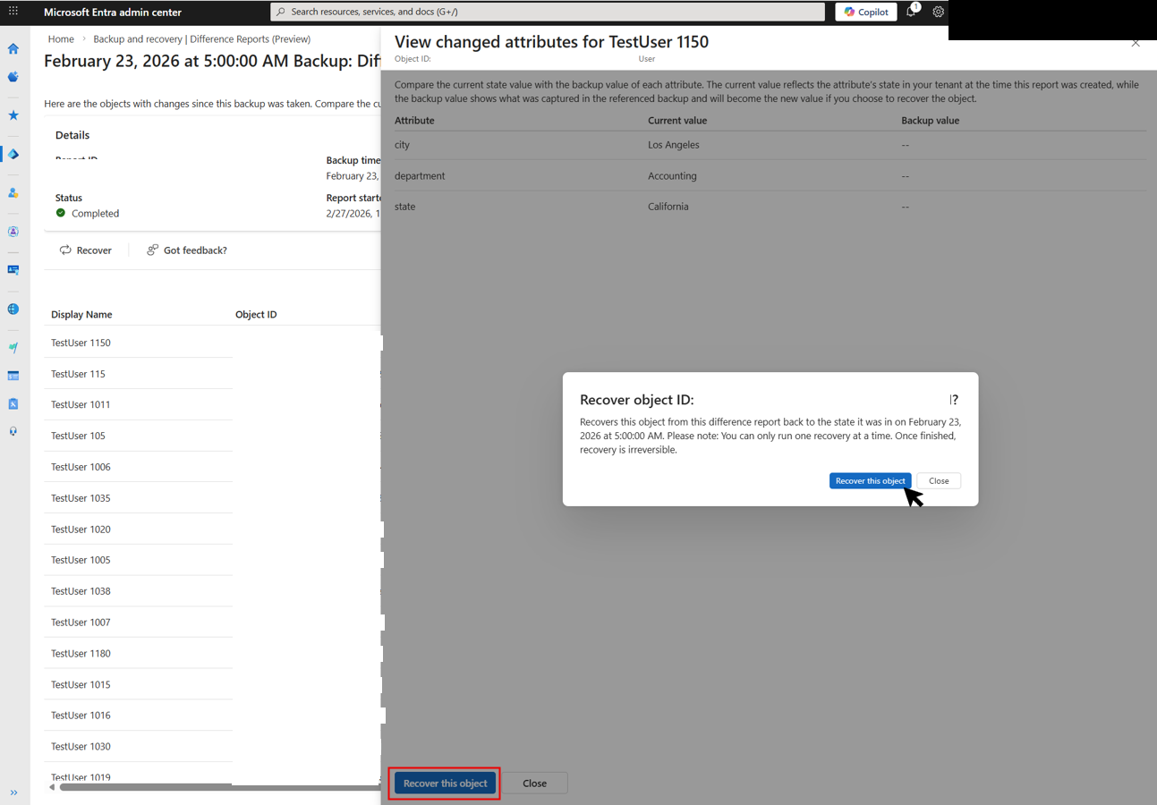Select the Recover action above the results table
1157x805 pixels.
(86, 250)
